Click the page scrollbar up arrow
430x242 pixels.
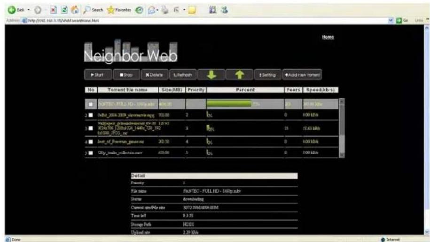tap(426, 28)
